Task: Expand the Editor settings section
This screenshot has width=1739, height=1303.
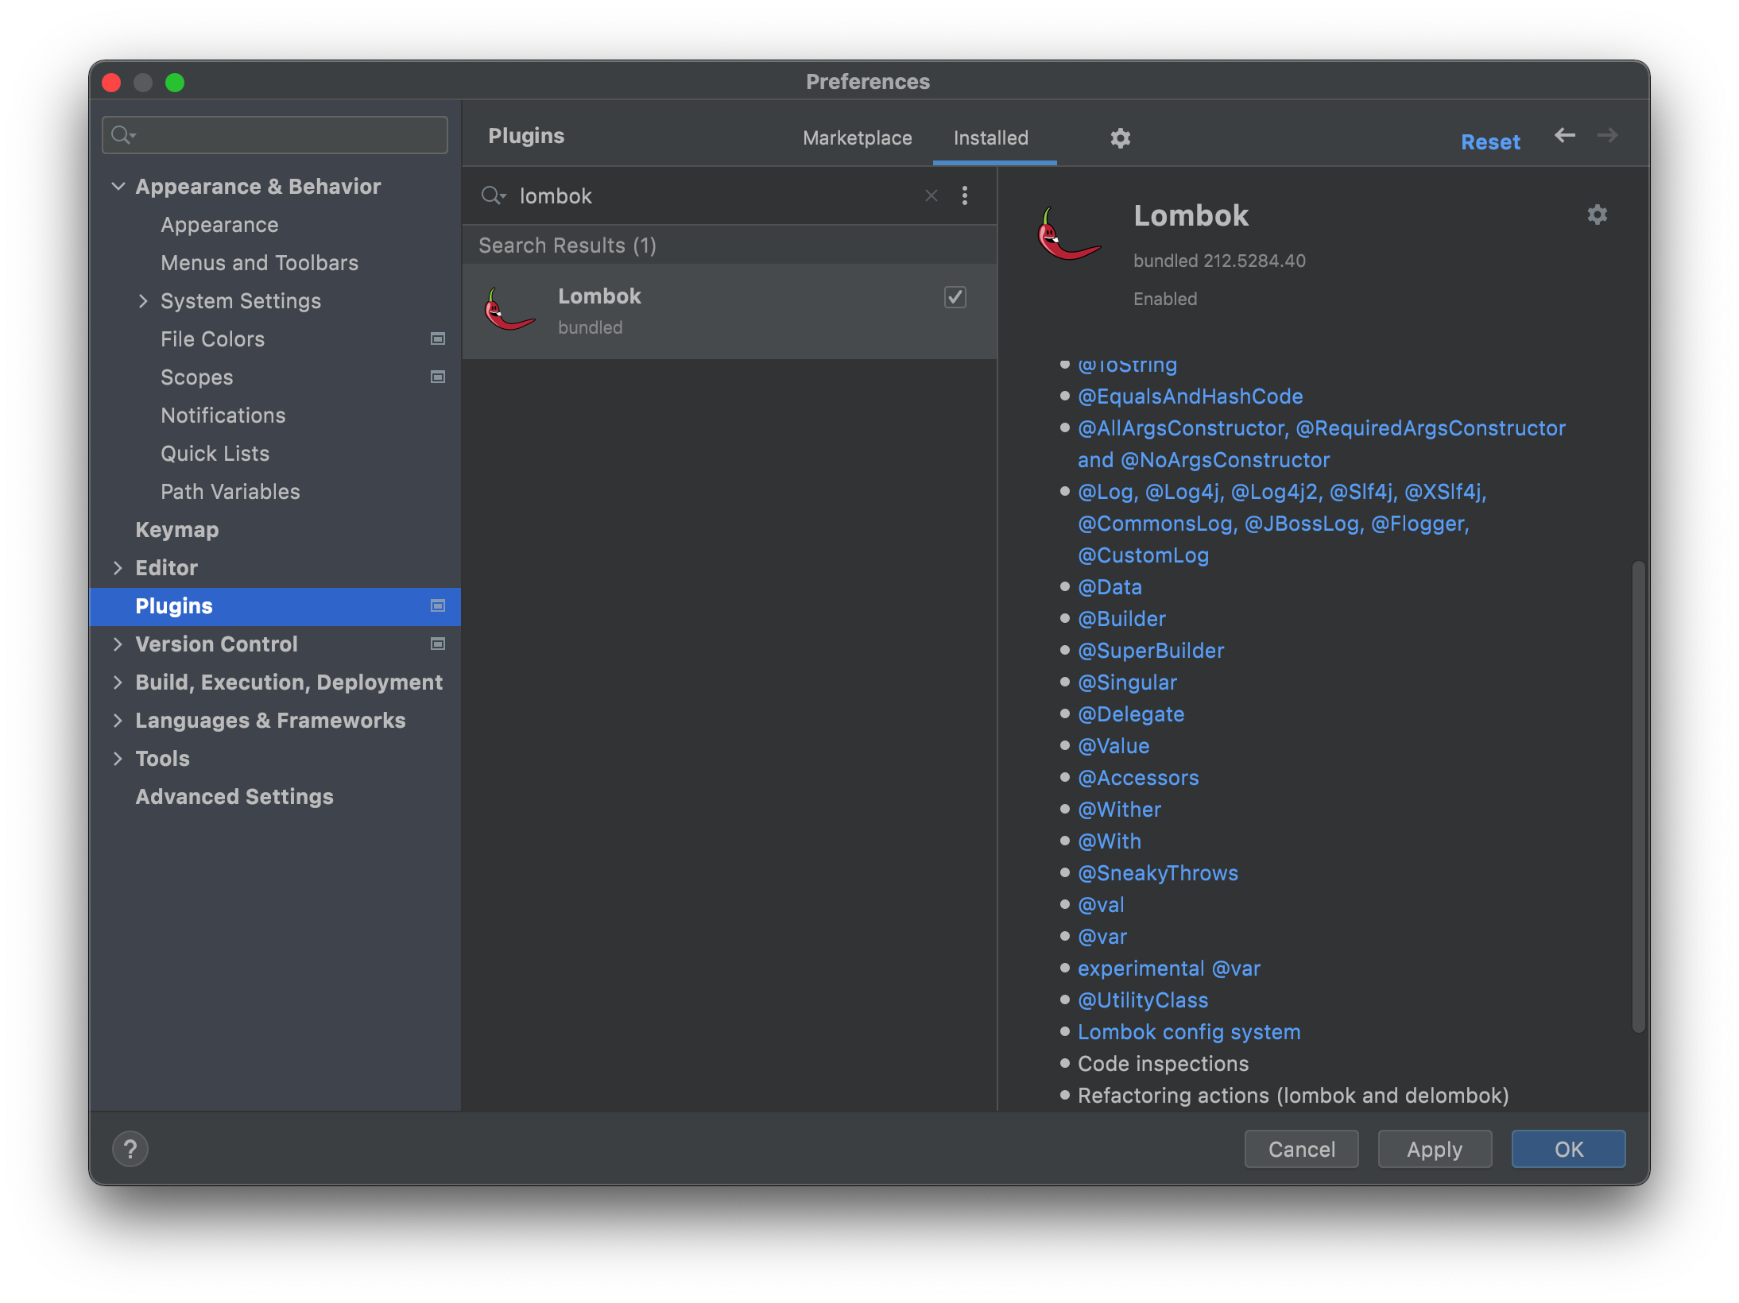Action: [x=118, y=568]
